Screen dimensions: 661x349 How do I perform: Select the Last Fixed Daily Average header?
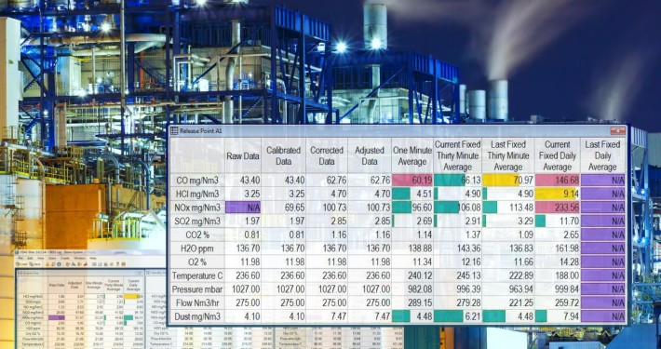click(602, 155)
